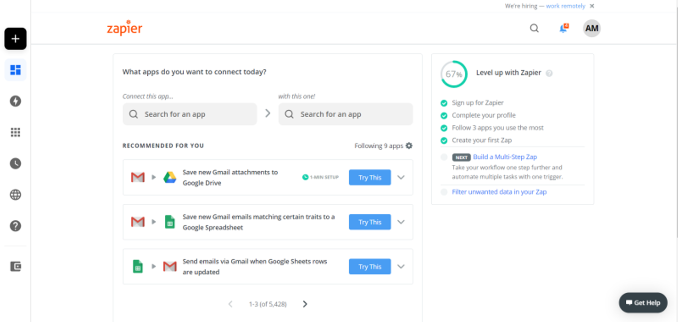Click the globe Explore icon in sidebar
This screenshot has width=678, height=322.
point(16,195)
